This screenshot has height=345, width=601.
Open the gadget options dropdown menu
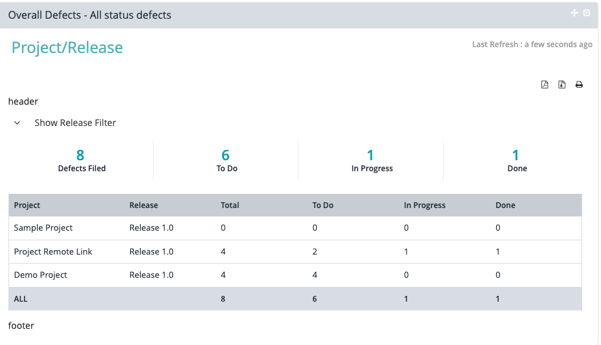(587, 13)
